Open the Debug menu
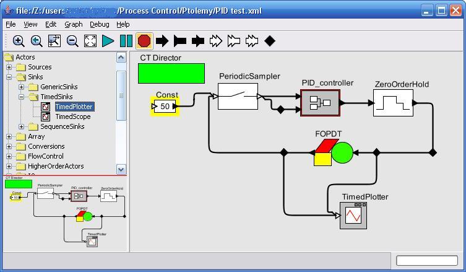 pos(99,24)
